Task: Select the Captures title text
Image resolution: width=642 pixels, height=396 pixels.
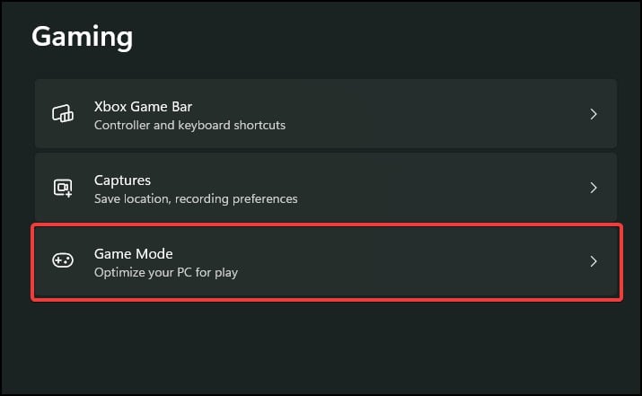Action: pyautogui.click(x=122, y=180)
